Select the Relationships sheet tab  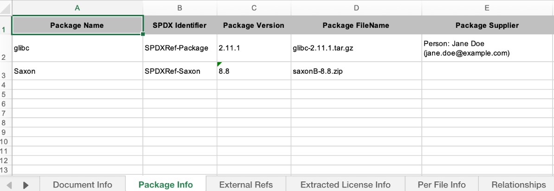pos(518,185)
